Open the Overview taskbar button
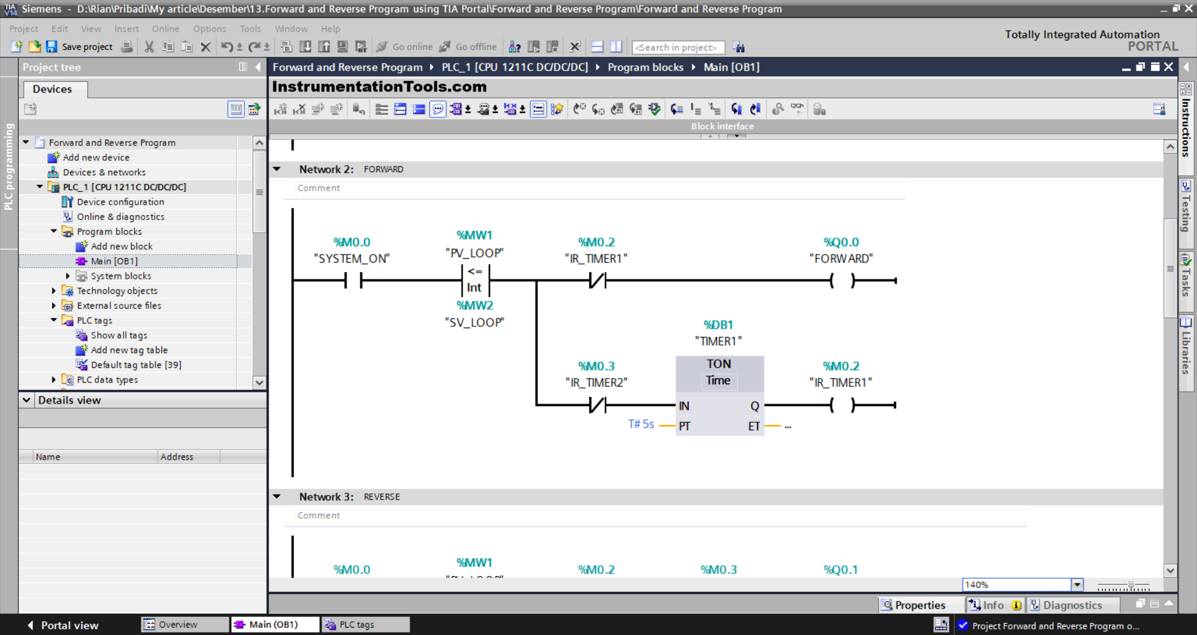1197x635 pixels. pos(185,624)
